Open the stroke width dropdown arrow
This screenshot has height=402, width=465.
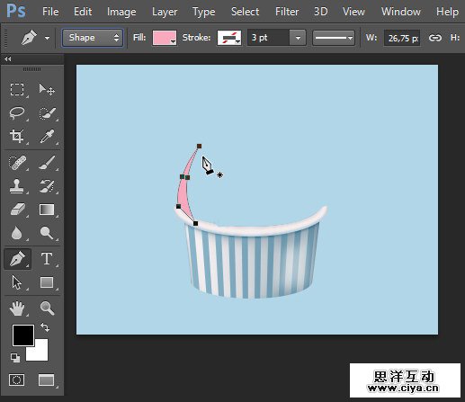click(x=298, y=38)
